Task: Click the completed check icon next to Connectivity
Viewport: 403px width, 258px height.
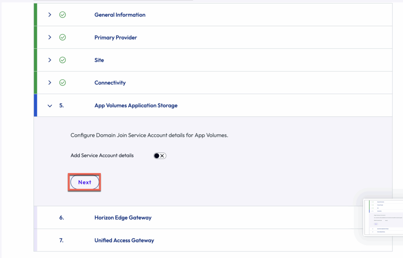Action: (x=62, y=83)
